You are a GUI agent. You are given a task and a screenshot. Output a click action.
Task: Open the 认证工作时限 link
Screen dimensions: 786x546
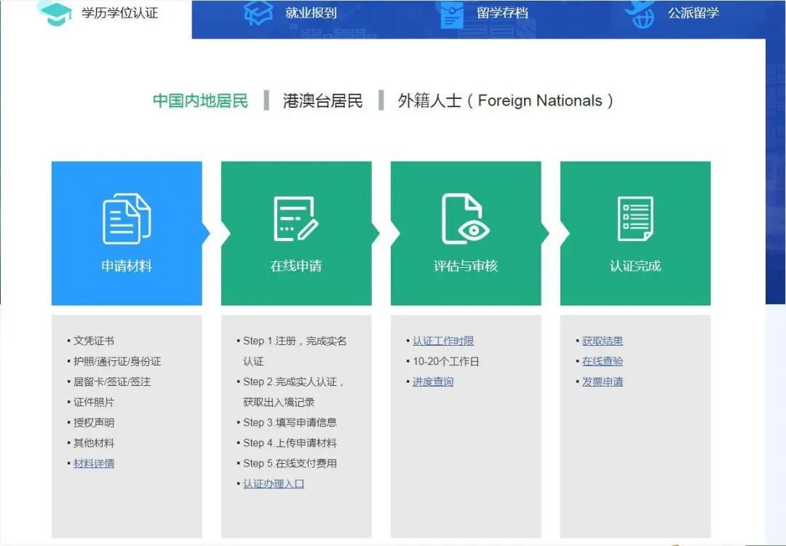tap(443, 341)
